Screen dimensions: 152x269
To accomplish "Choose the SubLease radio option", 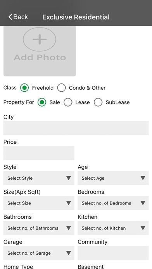I will point(98,102).
